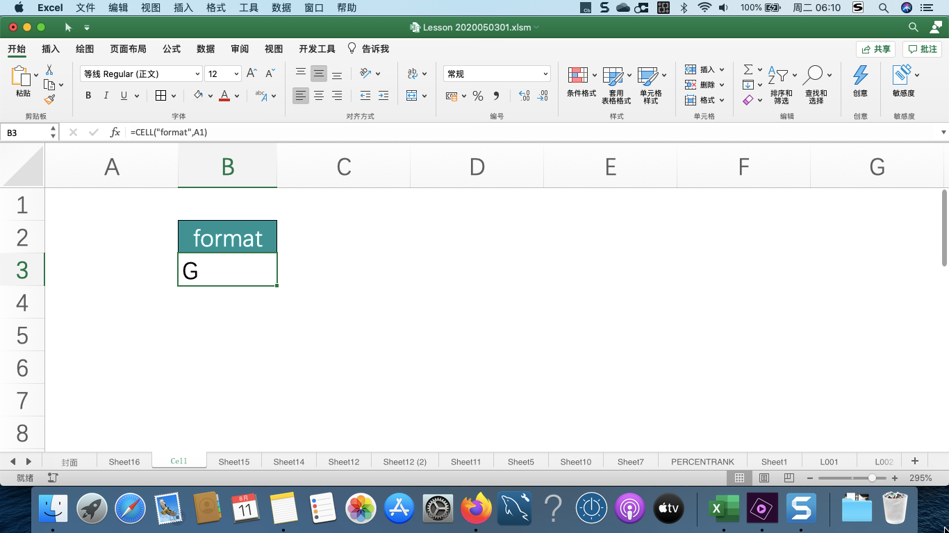Click the orientation angled text icon
949x533 pixels.
pos(365,74)
